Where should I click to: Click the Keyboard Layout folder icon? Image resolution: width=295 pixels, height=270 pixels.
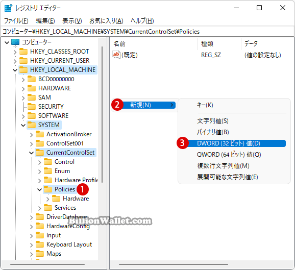click(40, 244)
